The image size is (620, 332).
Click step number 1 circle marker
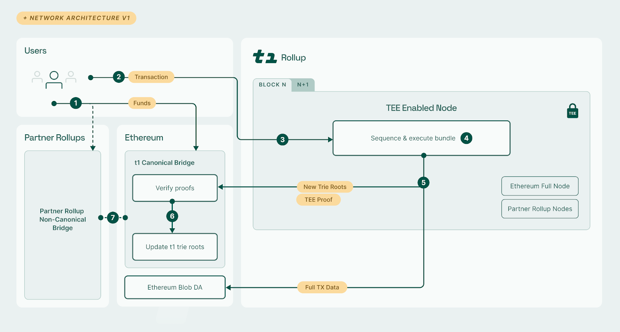(x=76, y=103)
